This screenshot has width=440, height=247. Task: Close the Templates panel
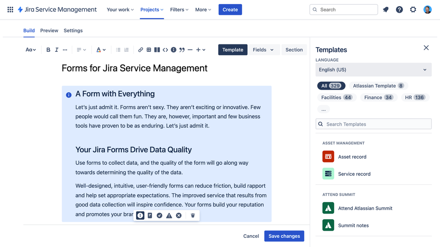coord(426,47)
